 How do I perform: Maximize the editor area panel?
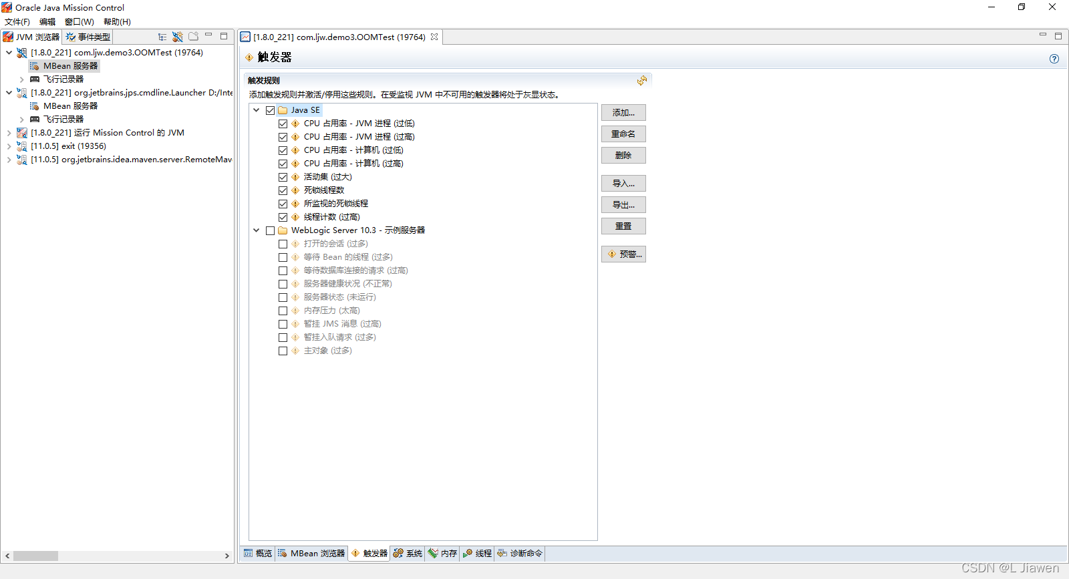[1058, 36]
